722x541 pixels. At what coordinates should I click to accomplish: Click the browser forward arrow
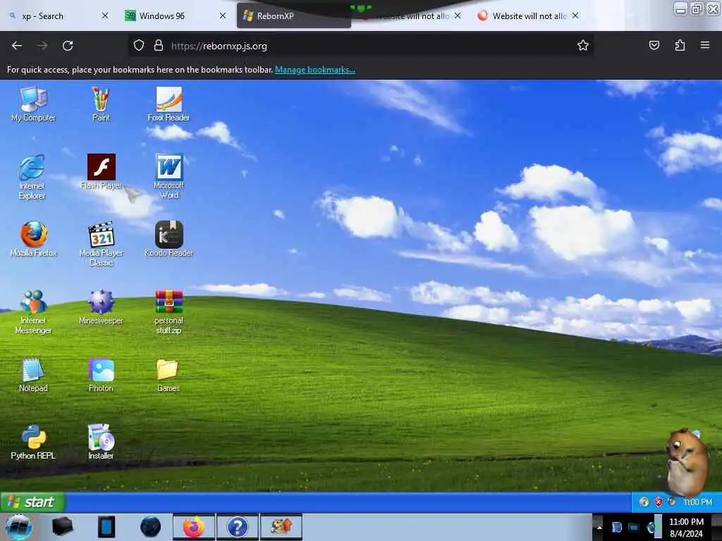(42, 46)
